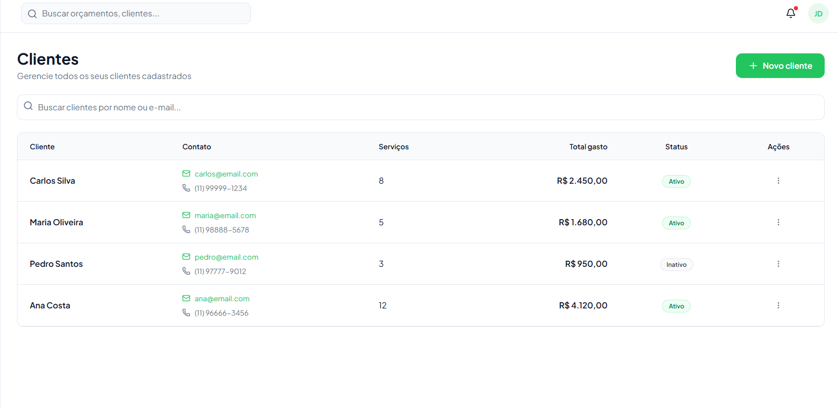The width and height of the screenshot is (838, 409).
Task: Select the Carlos Silva client name
Action: 52,181
